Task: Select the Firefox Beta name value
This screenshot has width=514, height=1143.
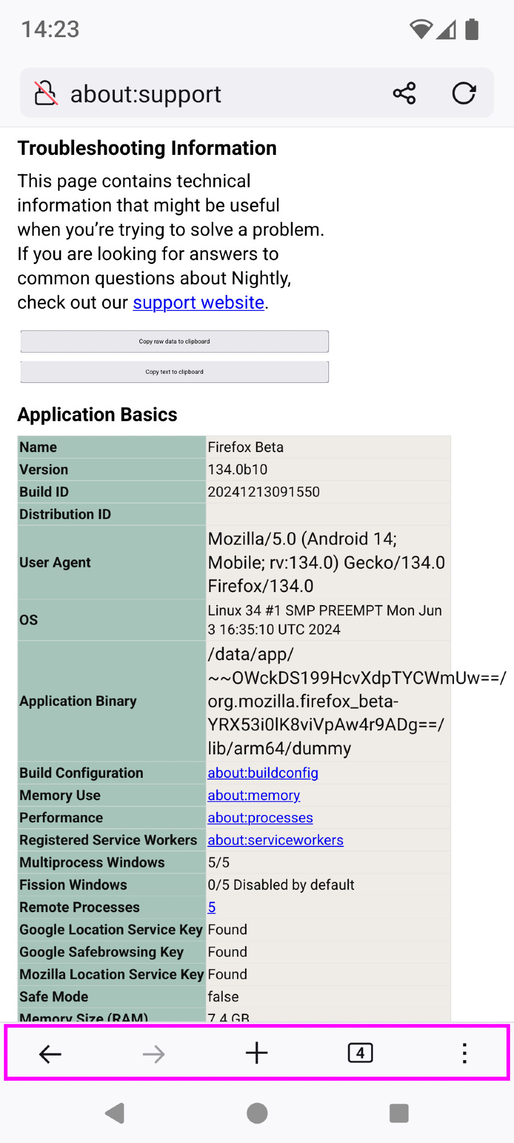Action: coord(246,447)
